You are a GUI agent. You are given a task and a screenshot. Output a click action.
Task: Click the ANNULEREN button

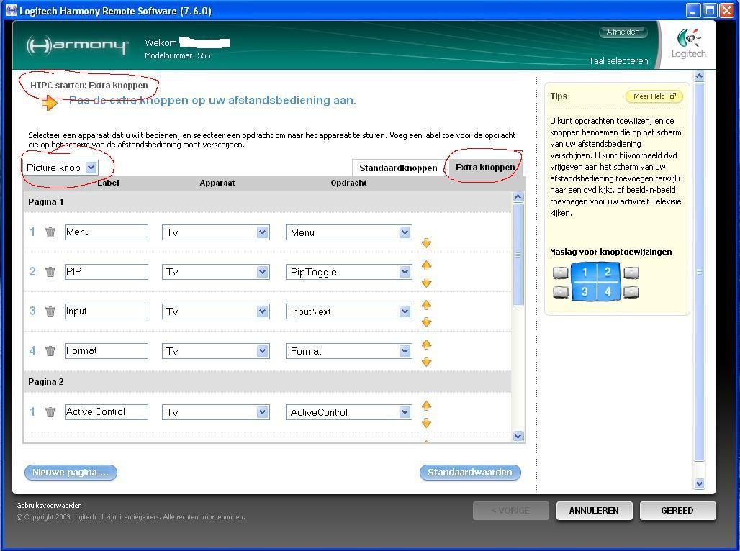594,511
